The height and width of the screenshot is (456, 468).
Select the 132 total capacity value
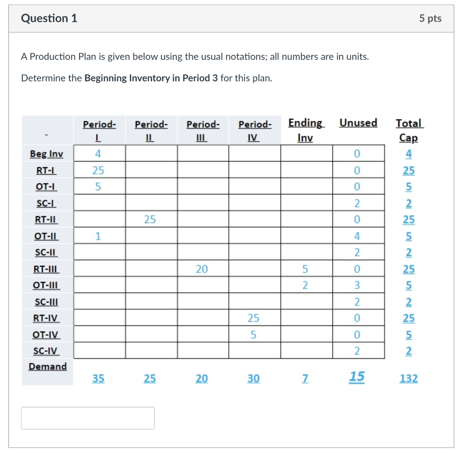[408, 378]
